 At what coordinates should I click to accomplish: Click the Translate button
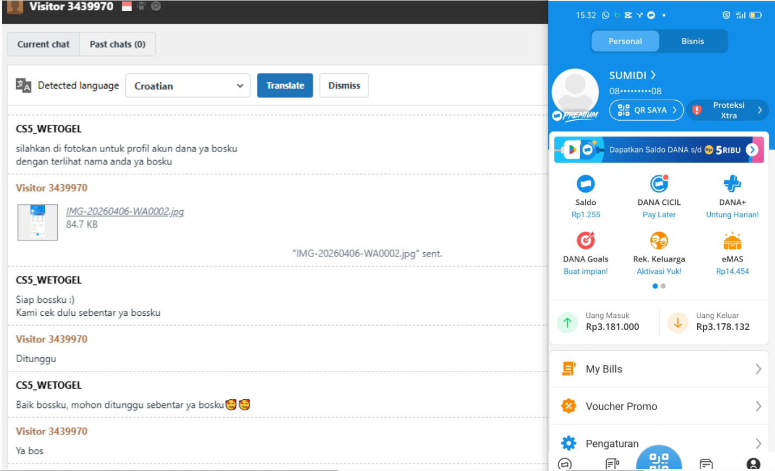285,86
